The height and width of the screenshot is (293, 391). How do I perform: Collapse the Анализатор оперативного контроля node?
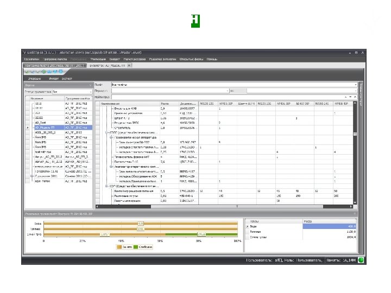(111, 167)
